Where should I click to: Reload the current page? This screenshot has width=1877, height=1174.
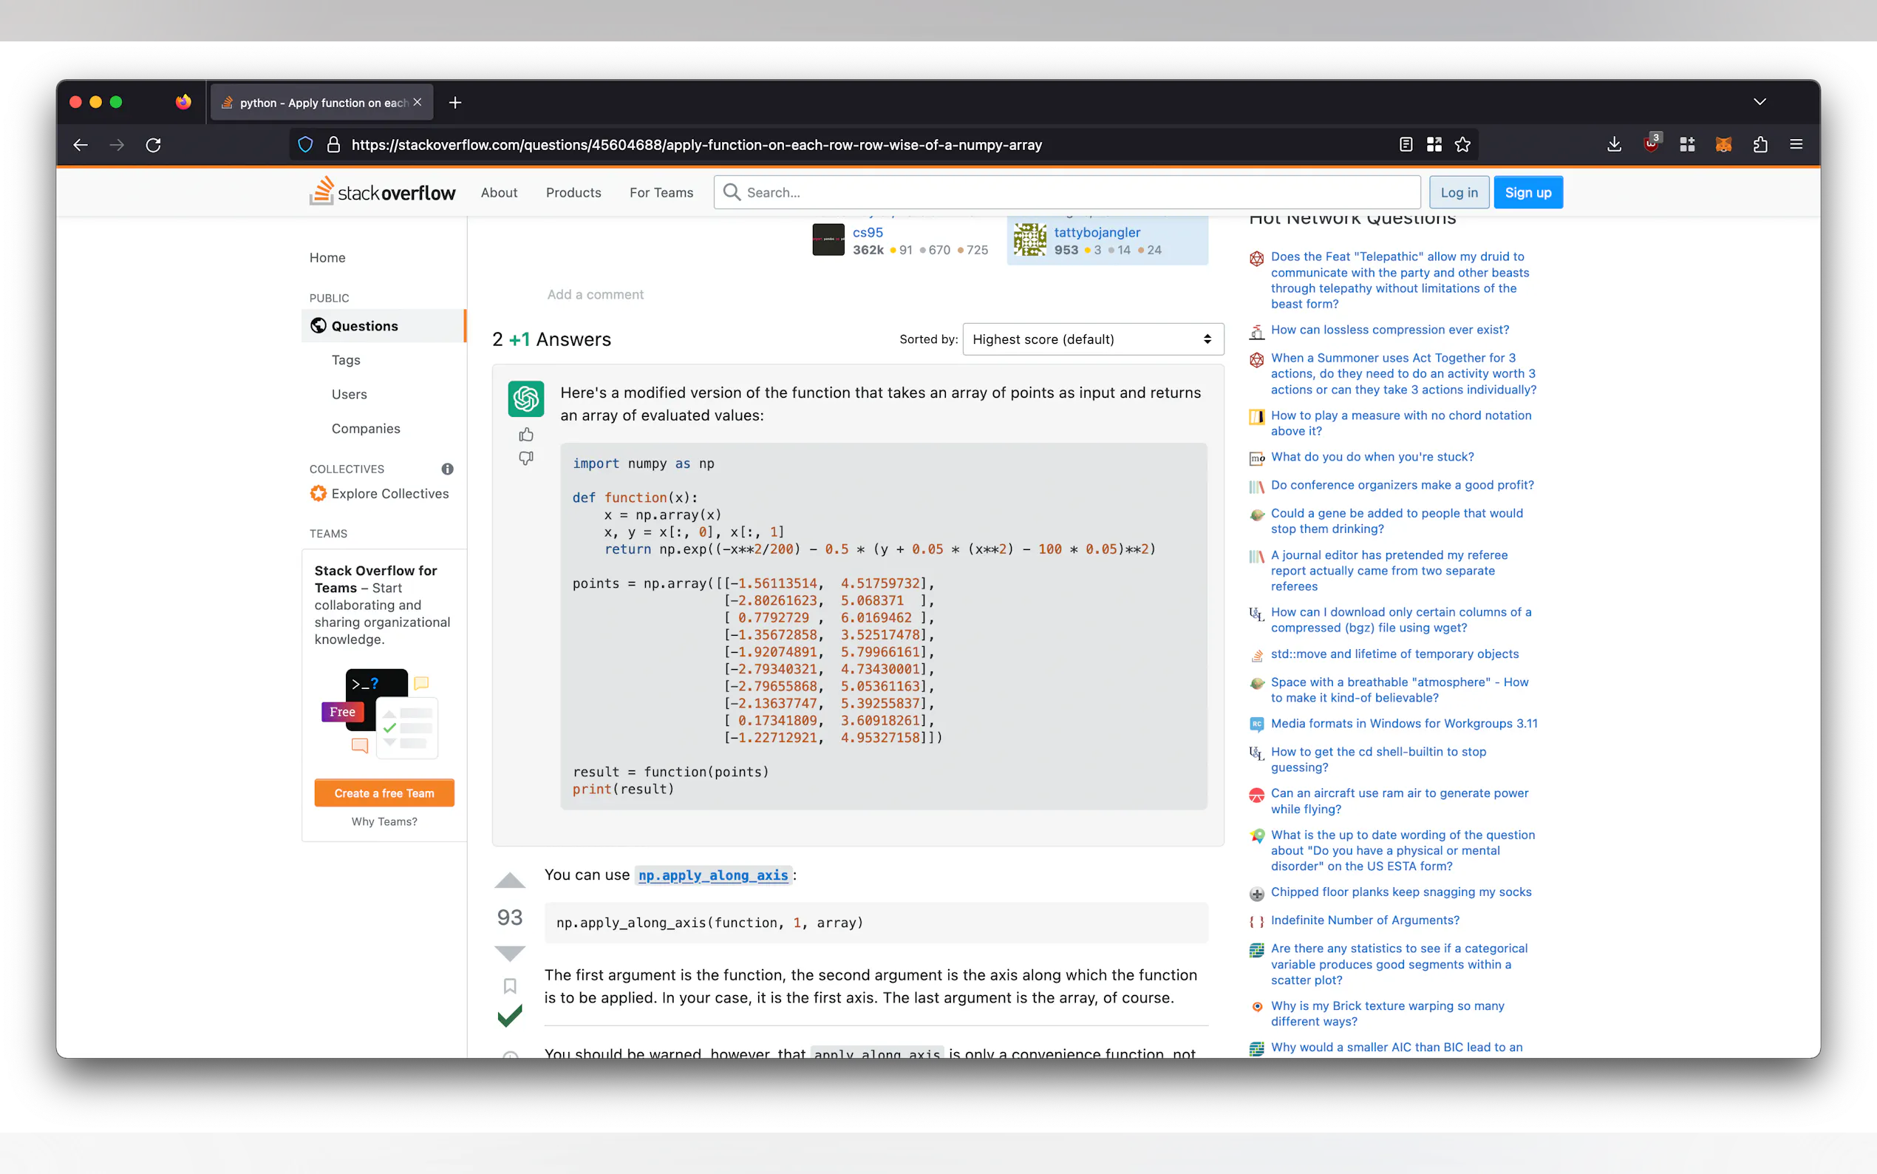pos(154,145)
